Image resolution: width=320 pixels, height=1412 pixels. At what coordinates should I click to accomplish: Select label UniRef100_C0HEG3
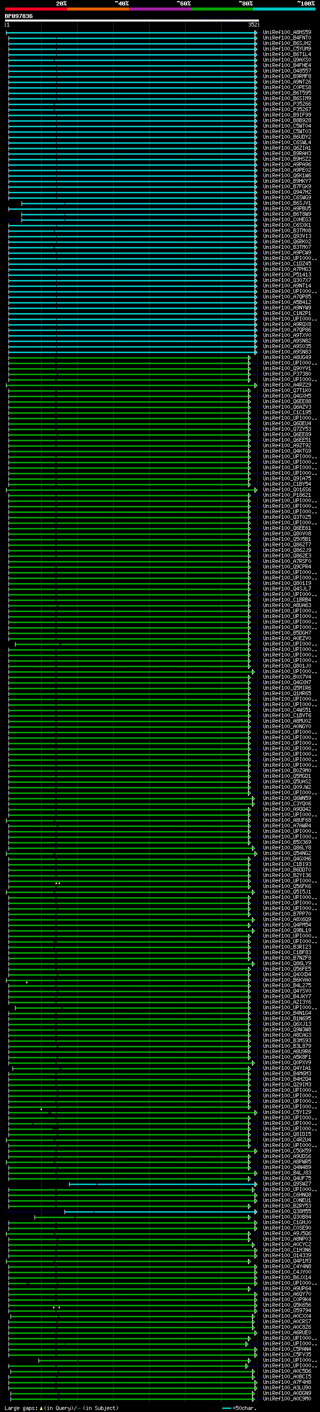click(287, 220)
